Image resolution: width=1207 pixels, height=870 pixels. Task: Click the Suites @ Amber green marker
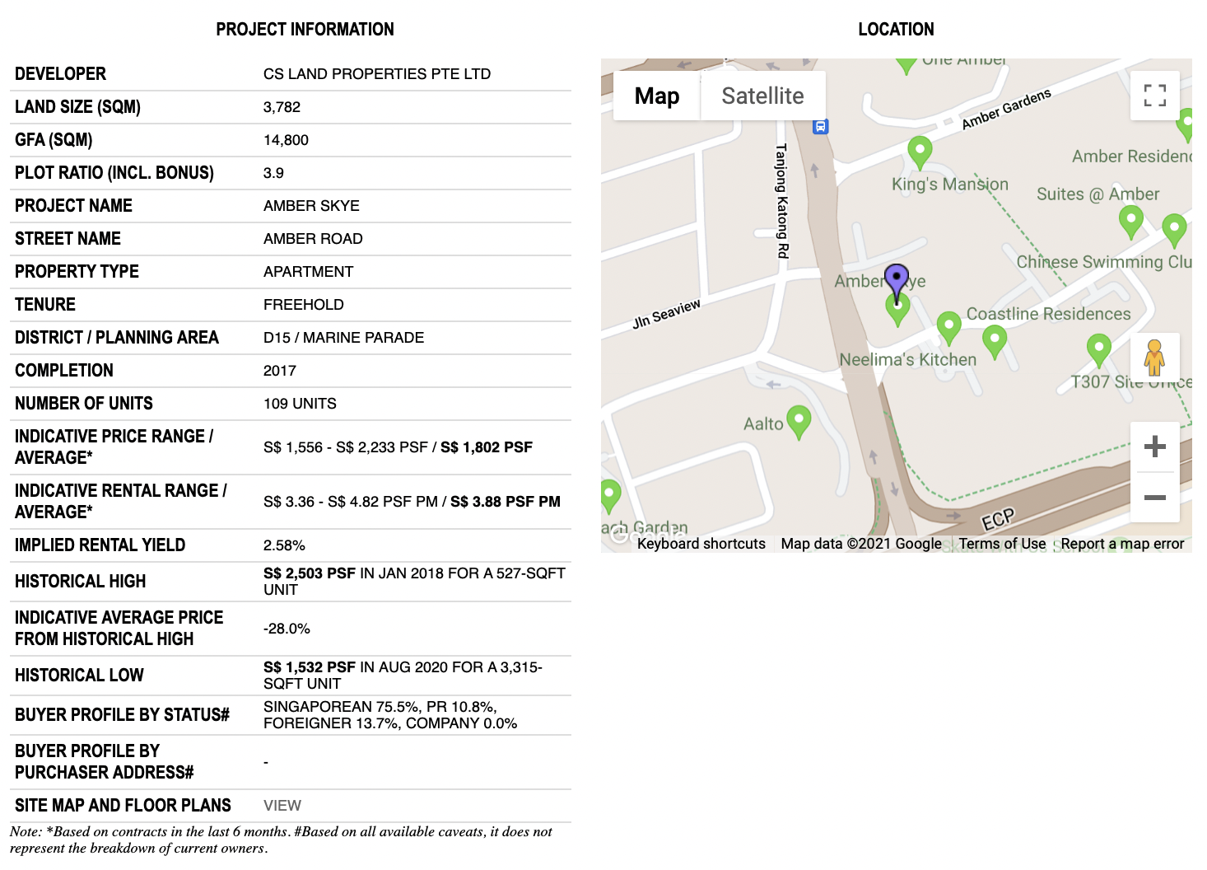pyautogui.click(x=1131, y=220)
